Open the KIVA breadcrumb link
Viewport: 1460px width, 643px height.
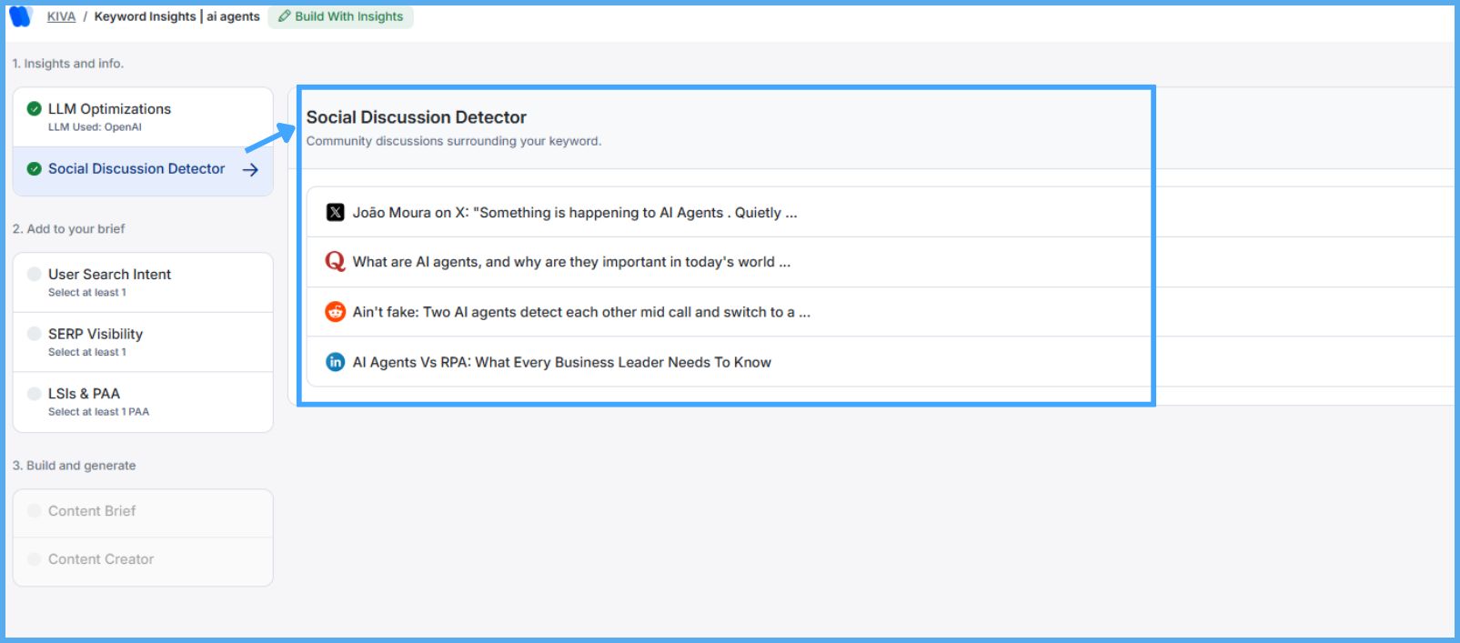[60, 15]
